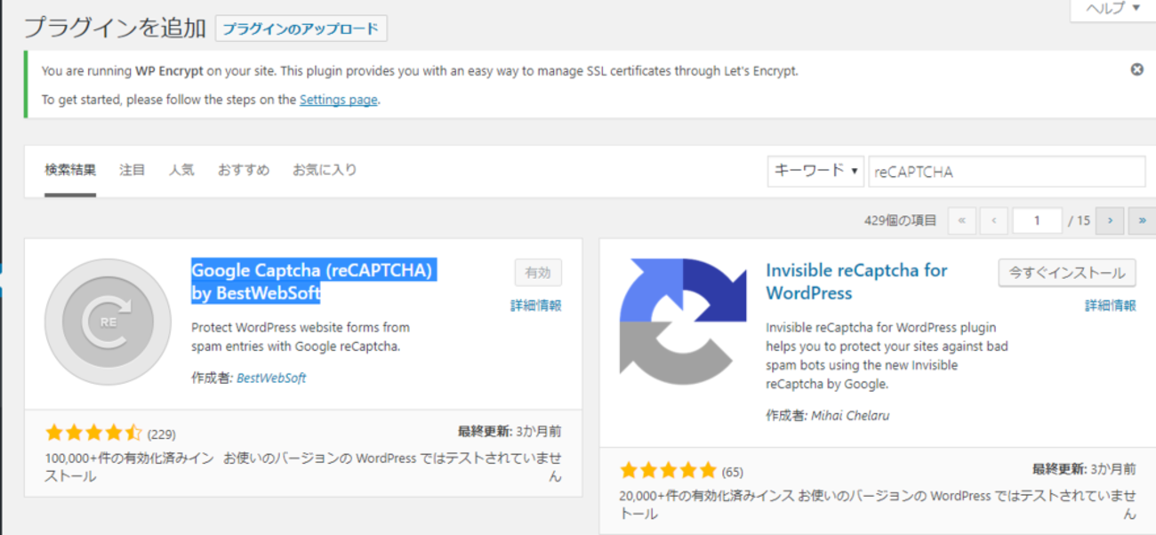Click Google Captcha's 最終更新 date text
This screenshot has height=535, width=1156.
(x=510, y=431)
